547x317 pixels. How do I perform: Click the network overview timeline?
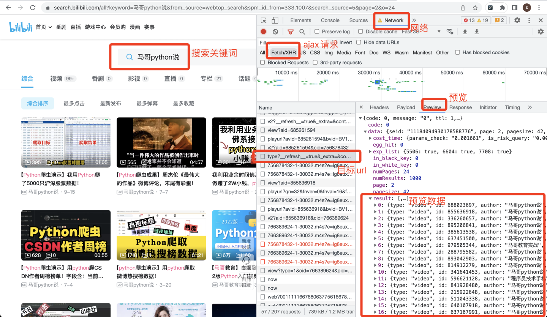tap(402, 84)
